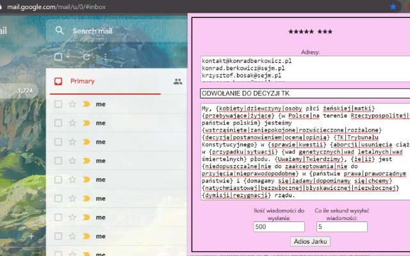The width and height of the screenshot is (410, 256).
Task: Check the third email row's checkbox
Action: tap(58, 142)
